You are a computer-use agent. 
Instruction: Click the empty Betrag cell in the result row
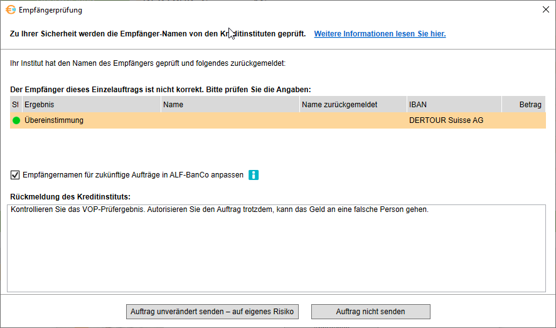coord(523,120)
